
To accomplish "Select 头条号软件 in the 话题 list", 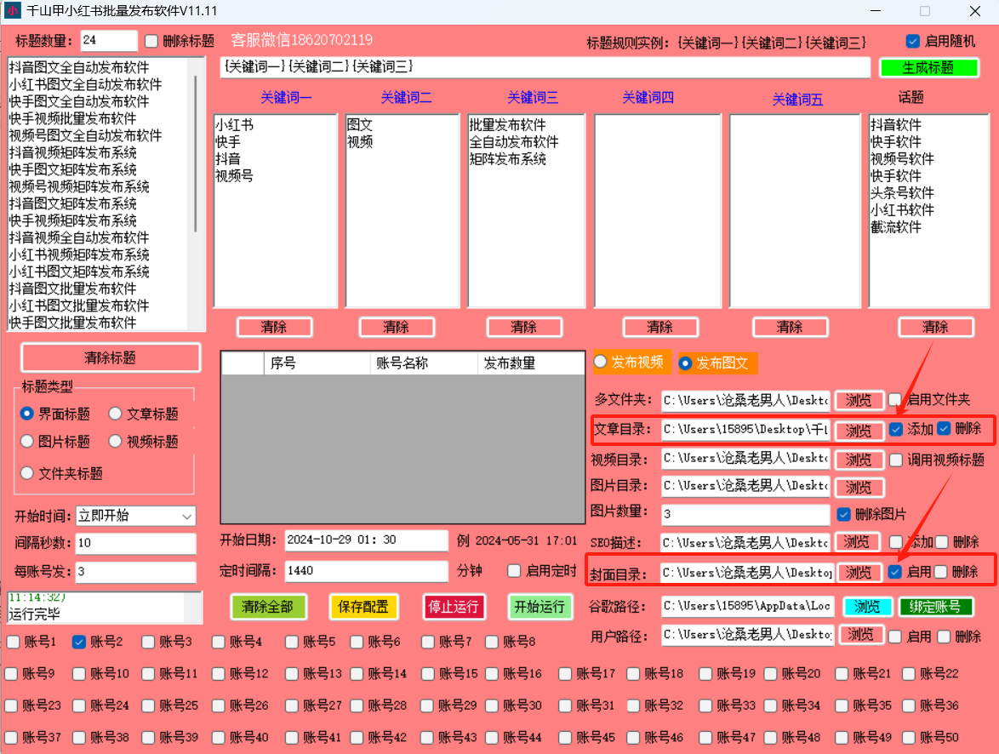I will (902, 192).
